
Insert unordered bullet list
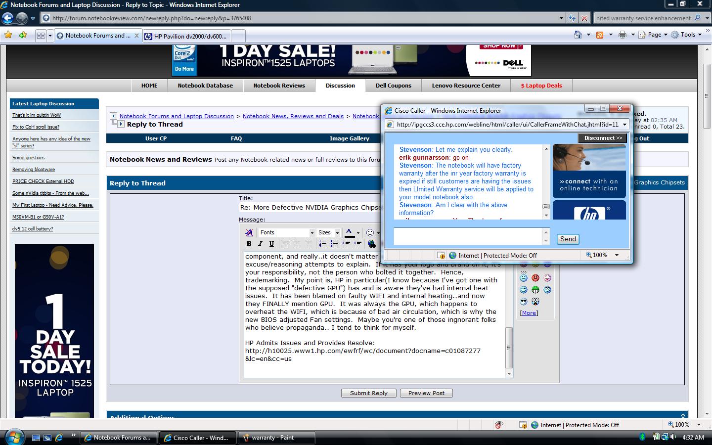(334, 244)
